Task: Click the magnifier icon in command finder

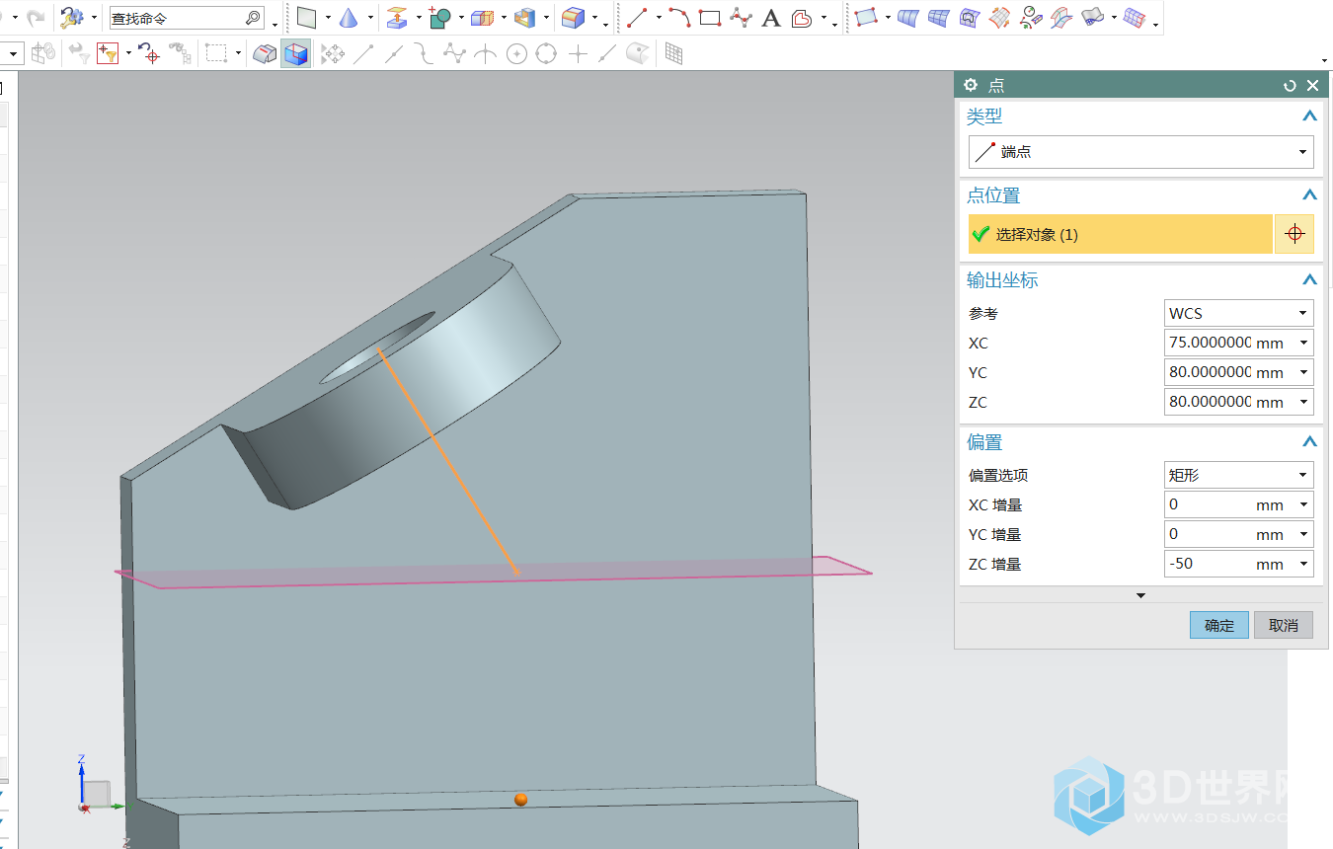Action: [x=253, y=18]
